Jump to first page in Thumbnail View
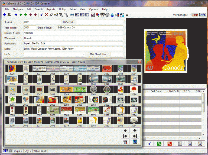Image resolution: width=208 pixels, height=155 pixels. 125,136
